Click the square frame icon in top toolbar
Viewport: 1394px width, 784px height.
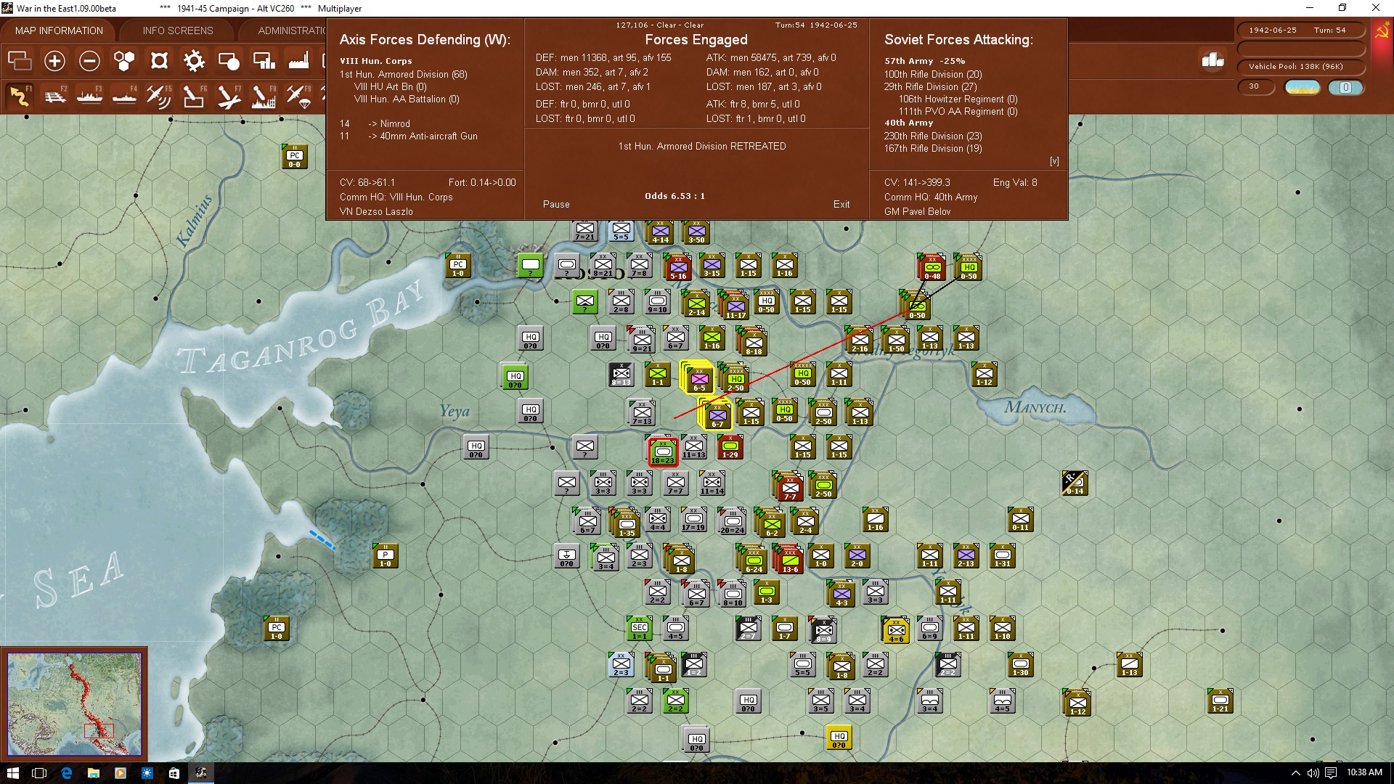pos(159,61)
